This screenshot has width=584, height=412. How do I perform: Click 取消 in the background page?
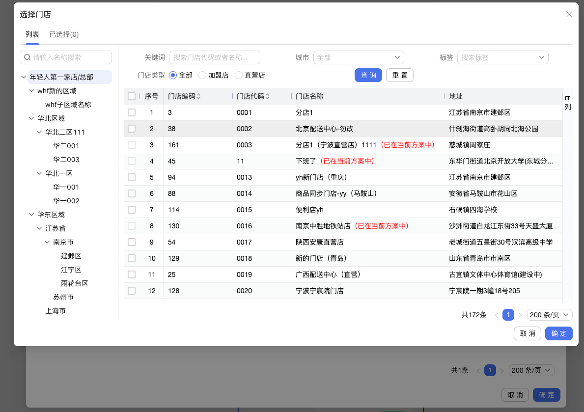(x=515, y=395)
